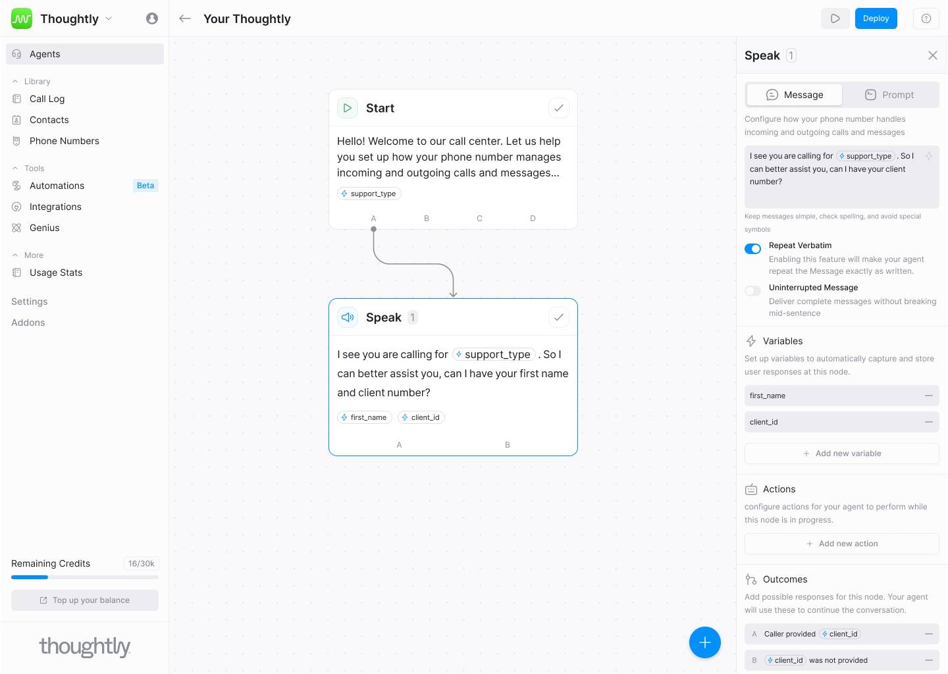948x674 pixels.
Task: Disable the Repeat Verbatim toggle
Action: point(752,249)
